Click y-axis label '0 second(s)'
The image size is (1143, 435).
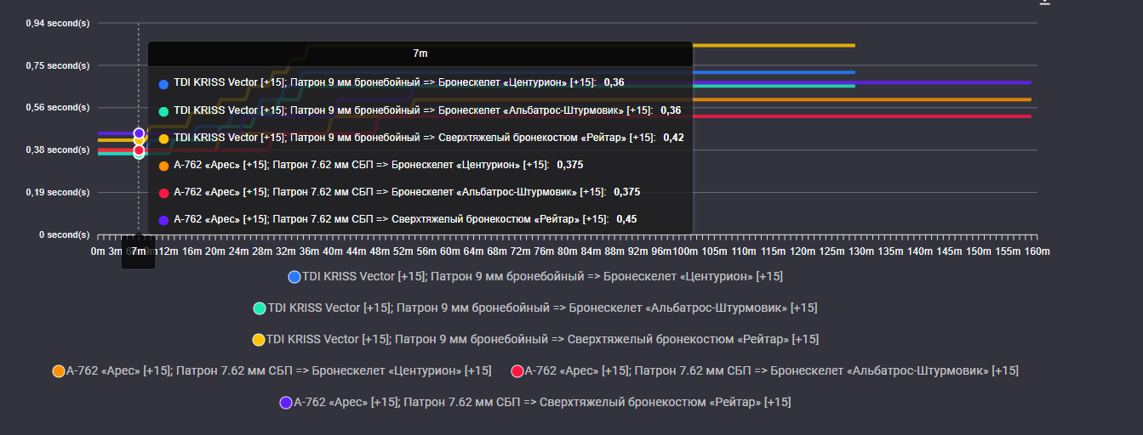(64, 234)
